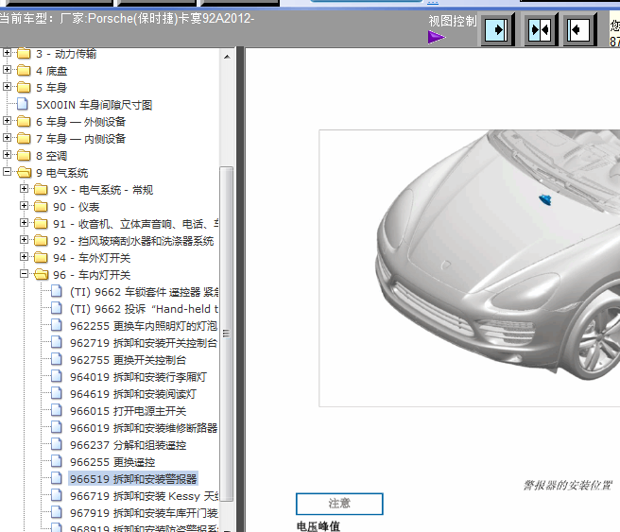The height and width of the screenshot is (532, 620).
Task: Expand the 92 - 挡风玻璃刮水器 folder node
Action: (x=24, y=239)
